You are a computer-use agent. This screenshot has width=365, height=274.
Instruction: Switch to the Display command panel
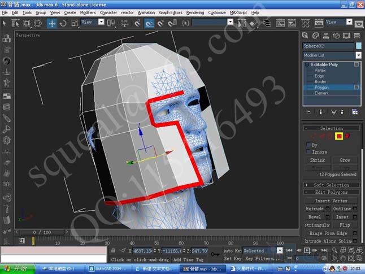point(346,36)
